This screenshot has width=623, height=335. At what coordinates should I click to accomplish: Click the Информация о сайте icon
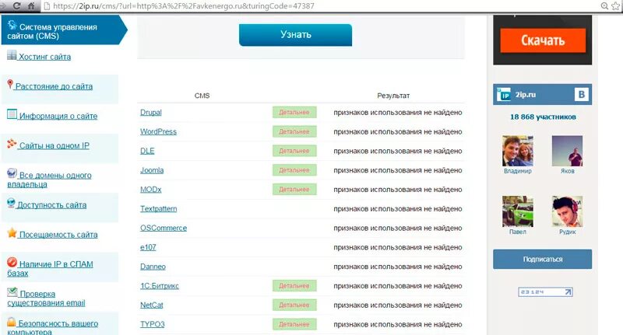(12, 114)
